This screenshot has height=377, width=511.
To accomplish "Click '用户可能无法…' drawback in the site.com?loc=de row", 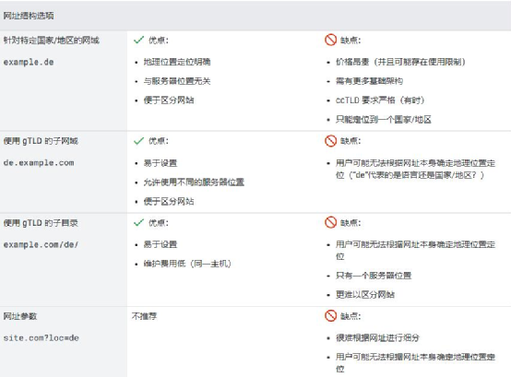I will (415, 363).
